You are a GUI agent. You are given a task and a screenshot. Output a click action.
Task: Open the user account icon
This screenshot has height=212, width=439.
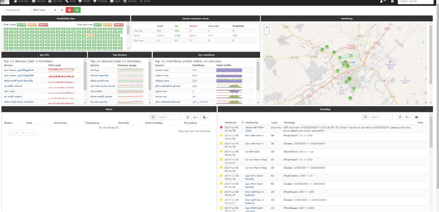coord(382,1)
